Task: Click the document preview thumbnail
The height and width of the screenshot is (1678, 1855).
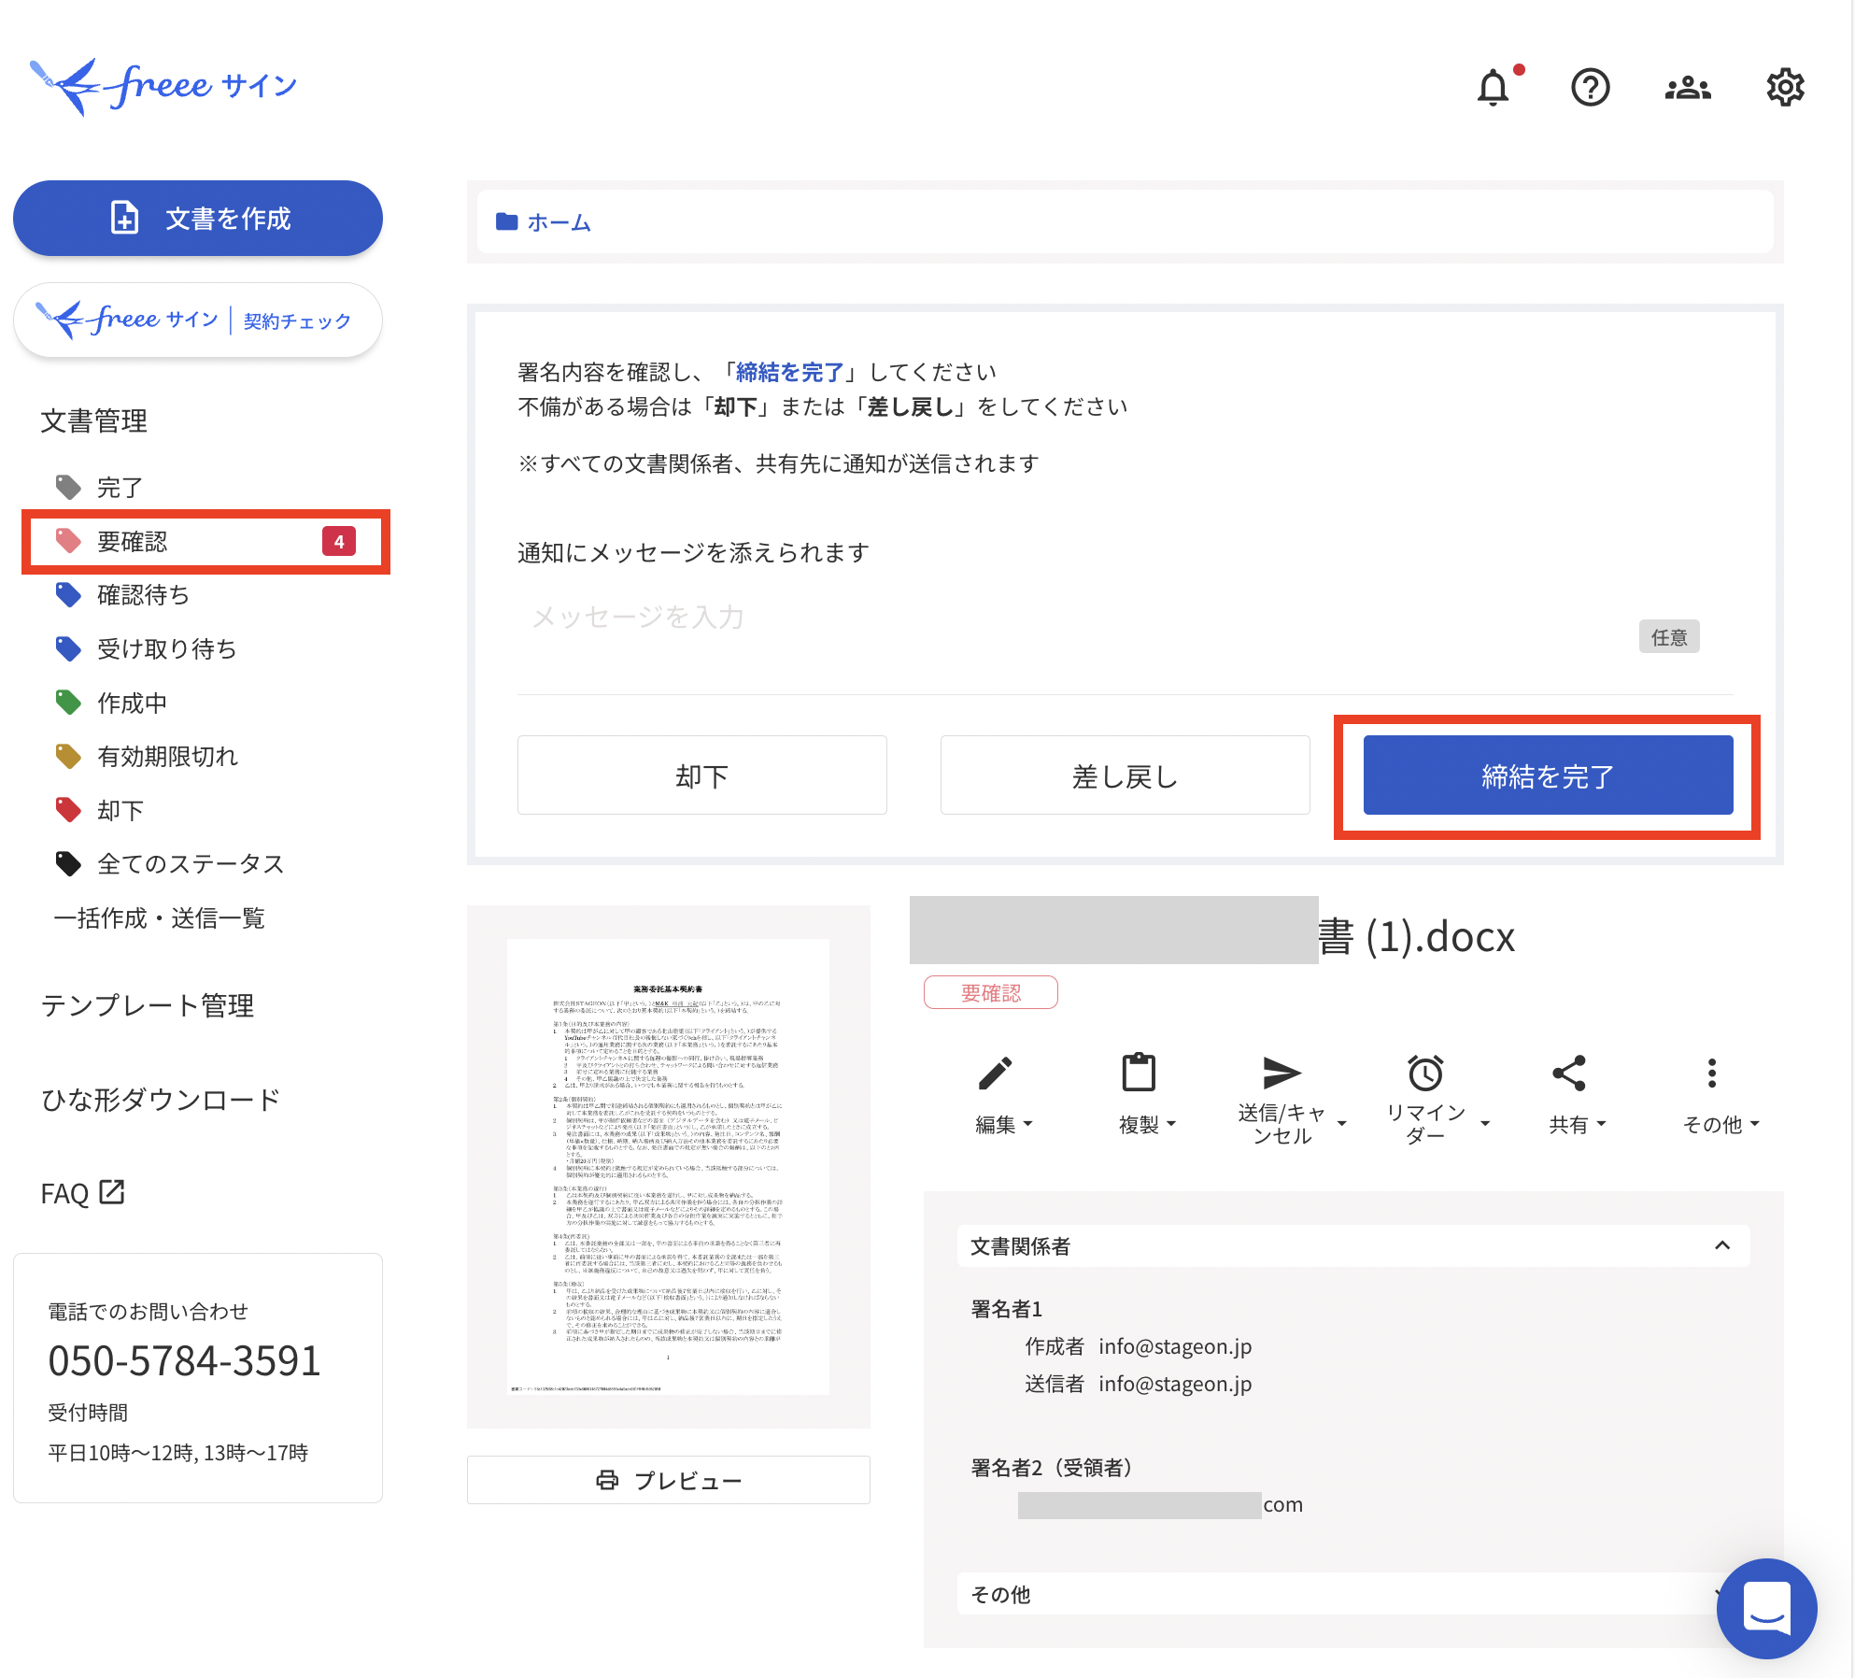Action: (668, 1166)
